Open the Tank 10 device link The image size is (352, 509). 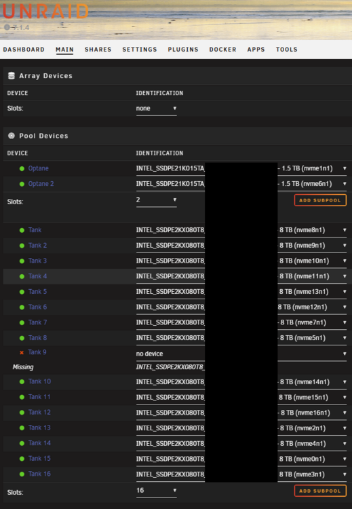click(x=39, y=381)
